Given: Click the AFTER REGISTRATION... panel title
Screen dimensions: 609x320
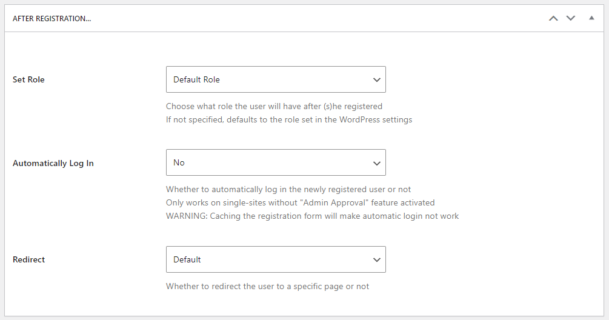Looking at the screenshot, I should [x=52, y=19].
